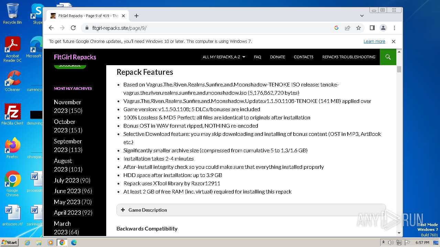Viewport: 440px width, 247px height.
Task: Open Chrome three-dot menu
Action: point(394,28)
